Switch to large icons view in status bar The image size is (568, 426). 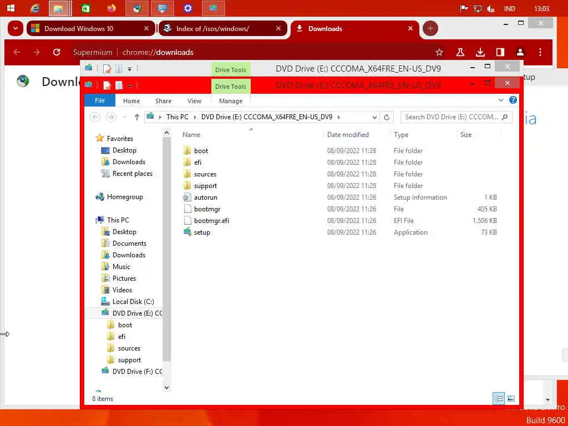(511, 398)
